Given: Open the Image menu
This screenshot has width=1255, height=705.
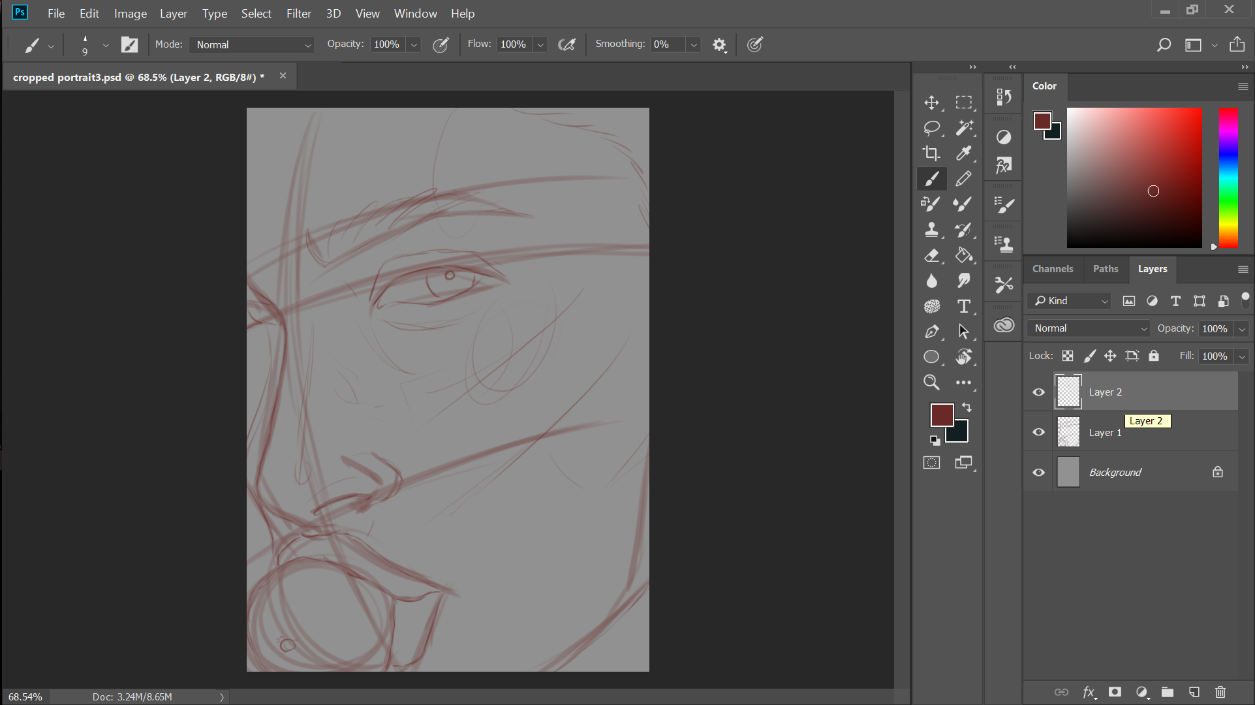Looking at the screenshot, I should pos(131,14).
